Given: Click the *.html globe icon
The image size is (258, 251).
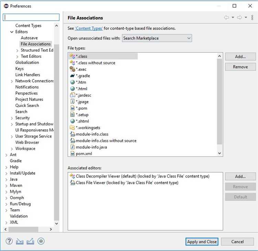Looking at the screenshot, I should click(x=72, y=89).
